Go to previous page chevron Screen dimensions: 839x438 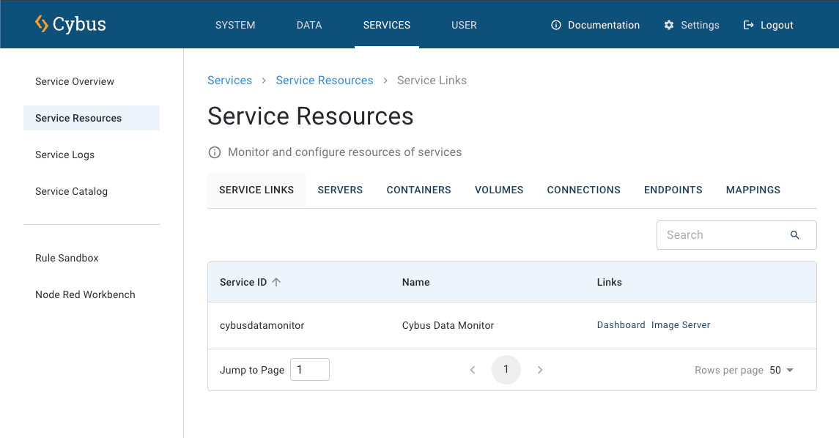tap(473, 370)
